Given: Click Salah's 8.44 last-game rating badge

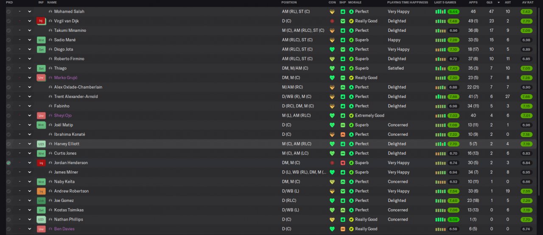Looking at the screenshot, I should tap(453, 11).
